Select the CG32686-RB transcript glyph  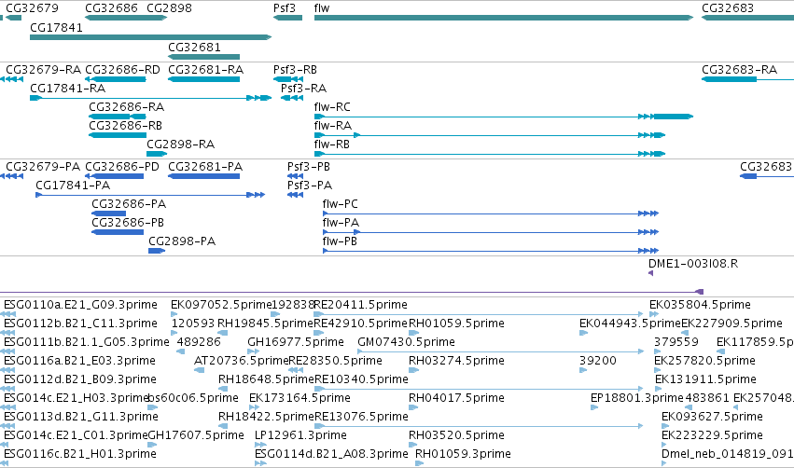(x=118, y=135)
